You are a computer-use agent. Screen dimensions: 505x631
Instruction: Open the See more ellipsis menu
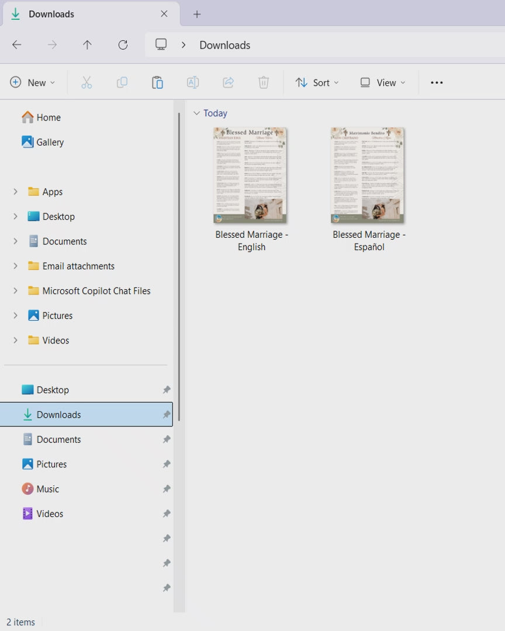coord(437,83)
